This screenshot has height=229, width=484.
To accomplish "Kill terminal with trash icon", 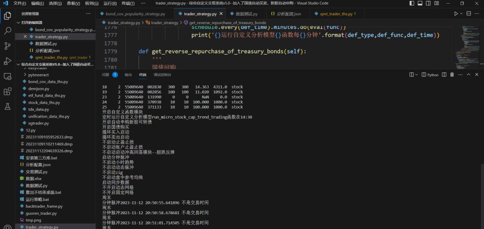I will click(x=452, y=75).
